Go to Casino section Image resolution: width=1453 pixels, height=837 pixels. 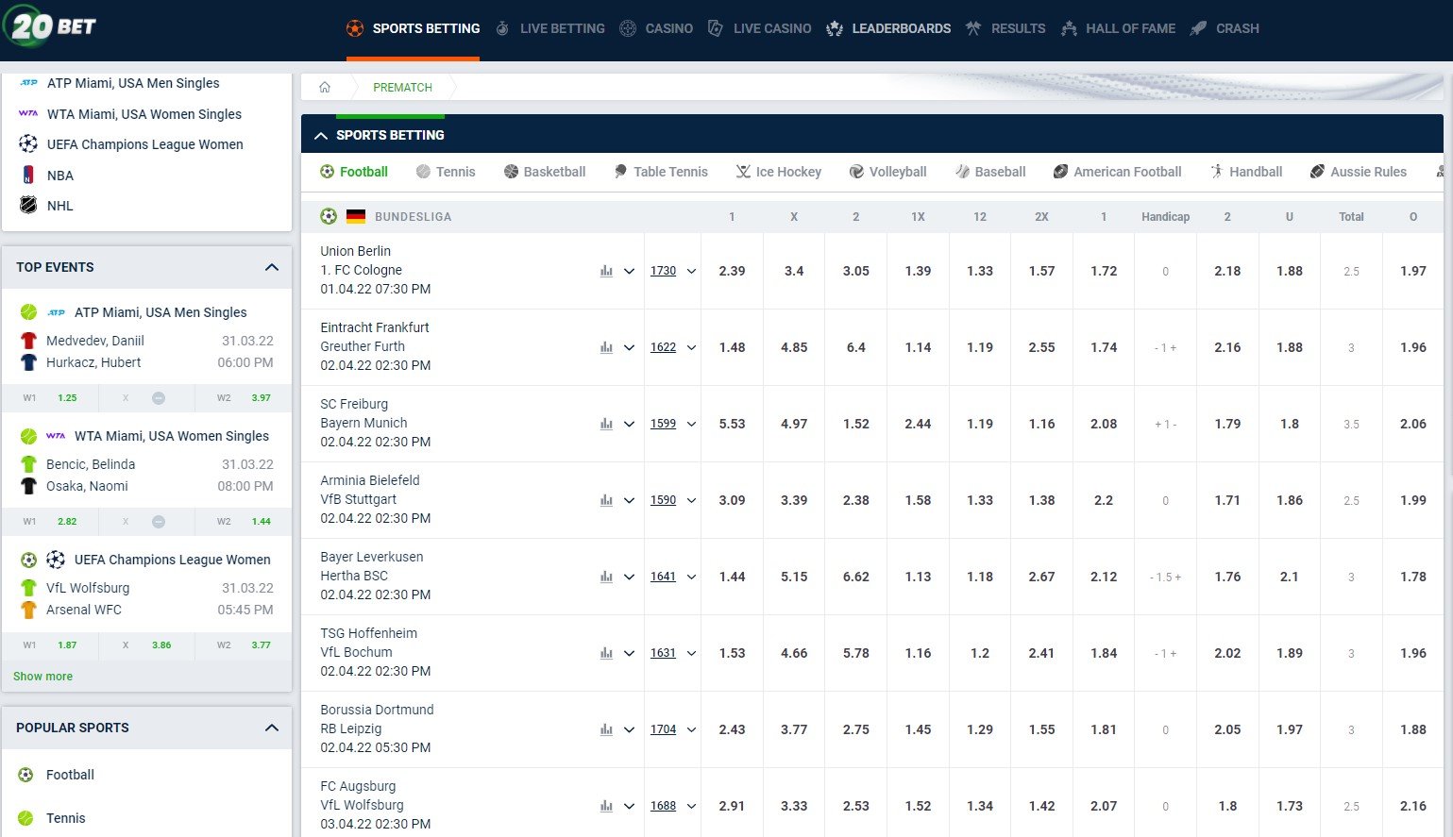click(656, 28)
